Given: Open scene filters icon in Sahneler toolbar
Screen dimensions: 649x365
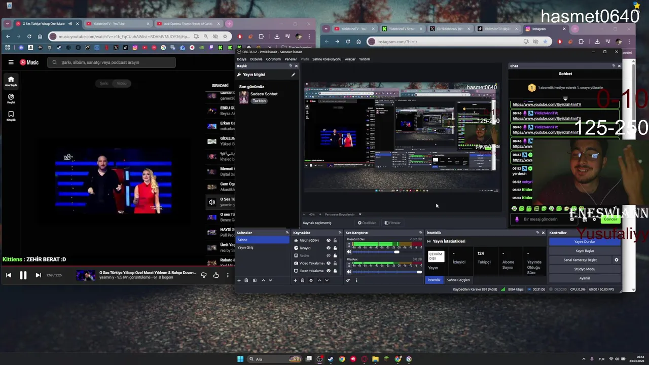Looking at the screenshot, I should 255,280.
